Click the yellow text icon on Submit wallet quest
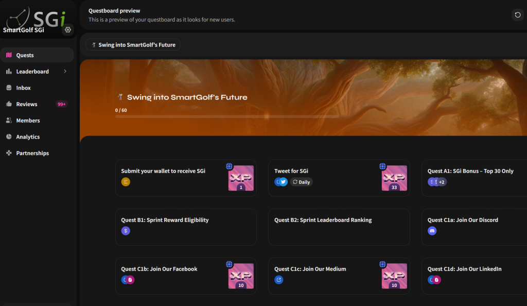 pyautogui.click(x=126, y=182)
